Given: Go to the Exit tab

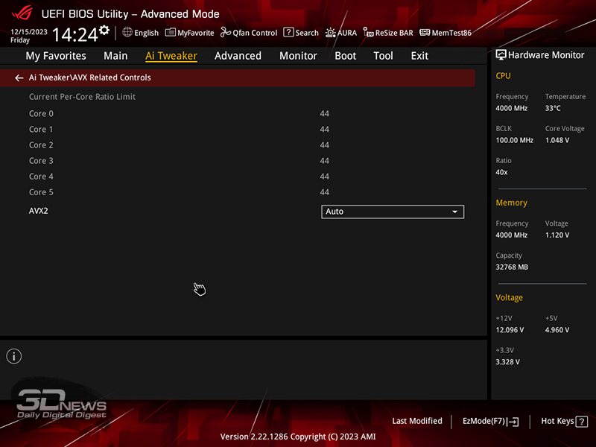Looking at the screenshot, I should [x=419, y=56].
